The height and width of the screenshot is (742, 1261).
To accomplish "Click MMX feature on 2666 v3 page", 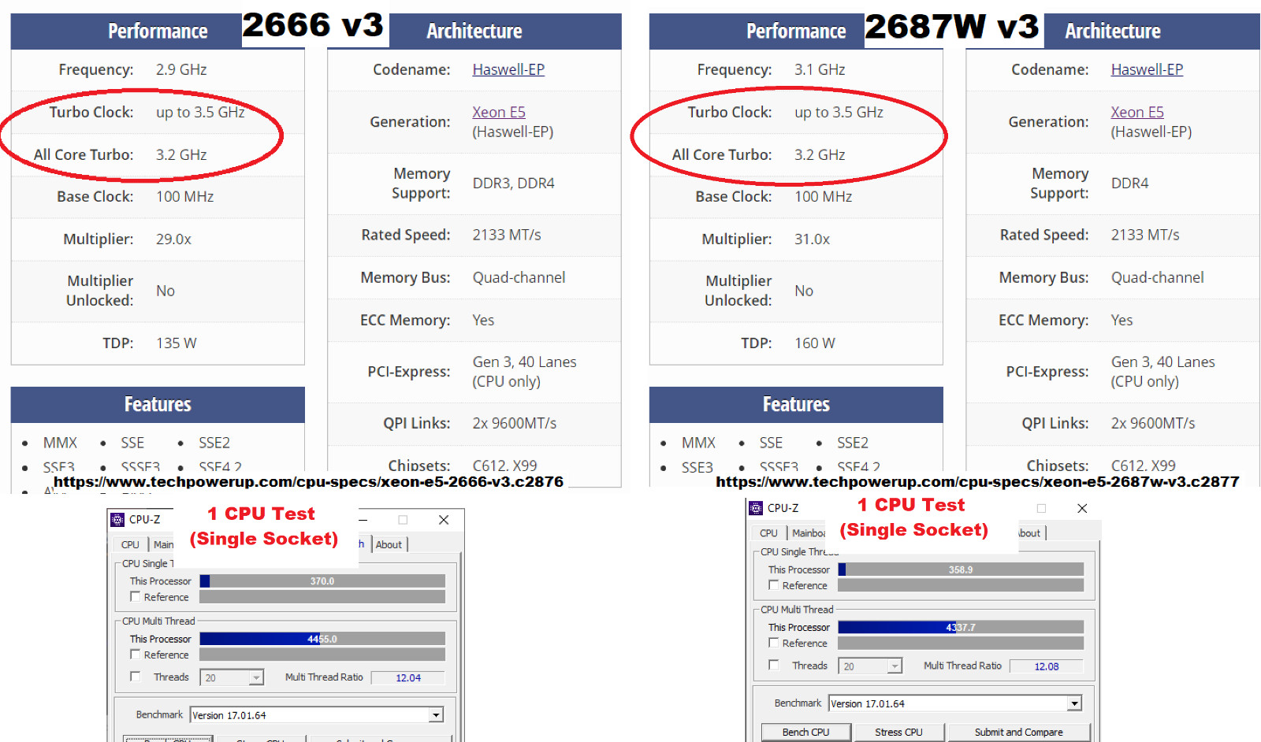I will point(60,443).
